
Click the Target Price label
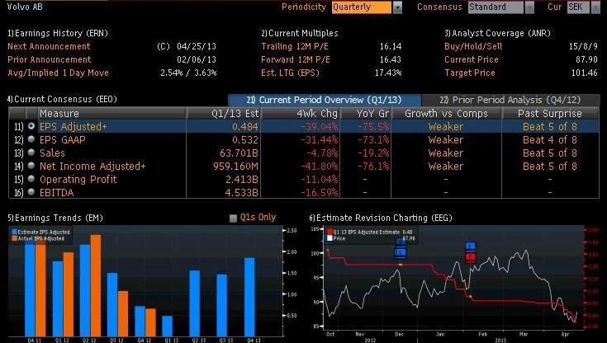[470, 73]
